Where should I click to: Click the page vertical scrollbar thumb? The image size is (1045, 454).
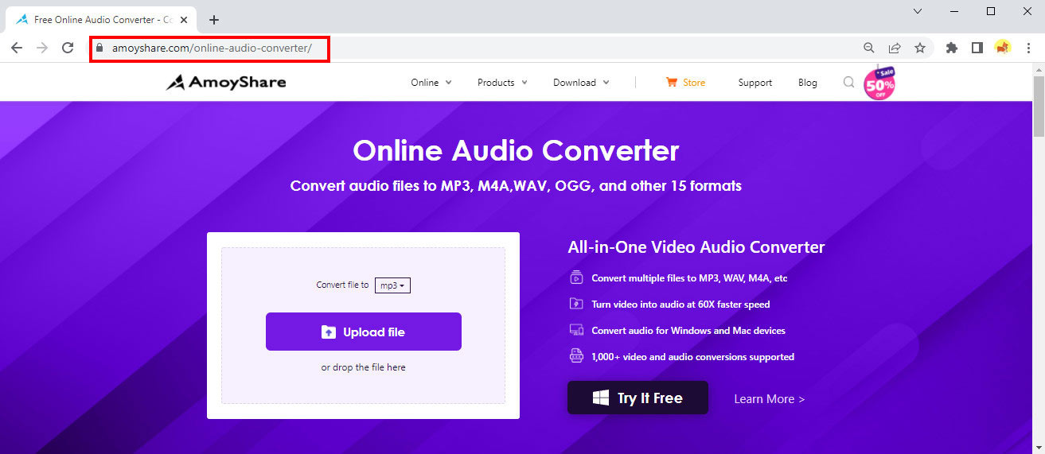tap(1038, 106)
